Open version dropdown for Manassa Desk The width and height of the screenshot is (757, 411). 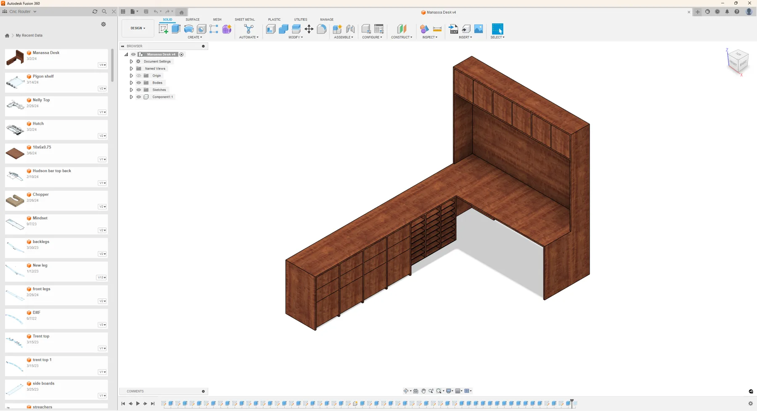pos(102,65)
